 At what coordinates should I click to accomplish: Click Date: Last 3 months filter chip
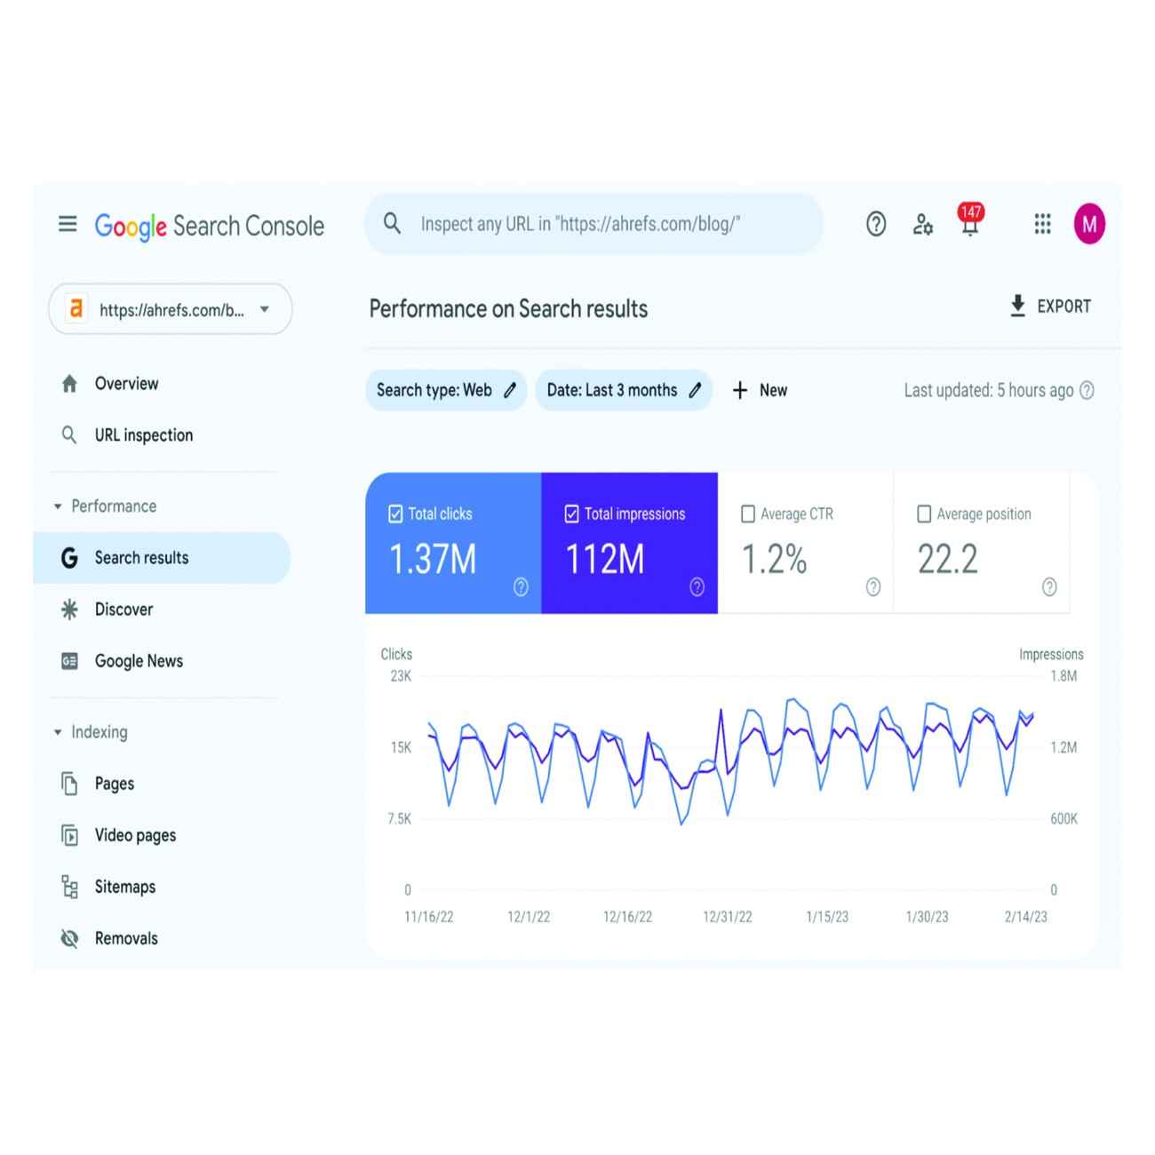(624, 390)
